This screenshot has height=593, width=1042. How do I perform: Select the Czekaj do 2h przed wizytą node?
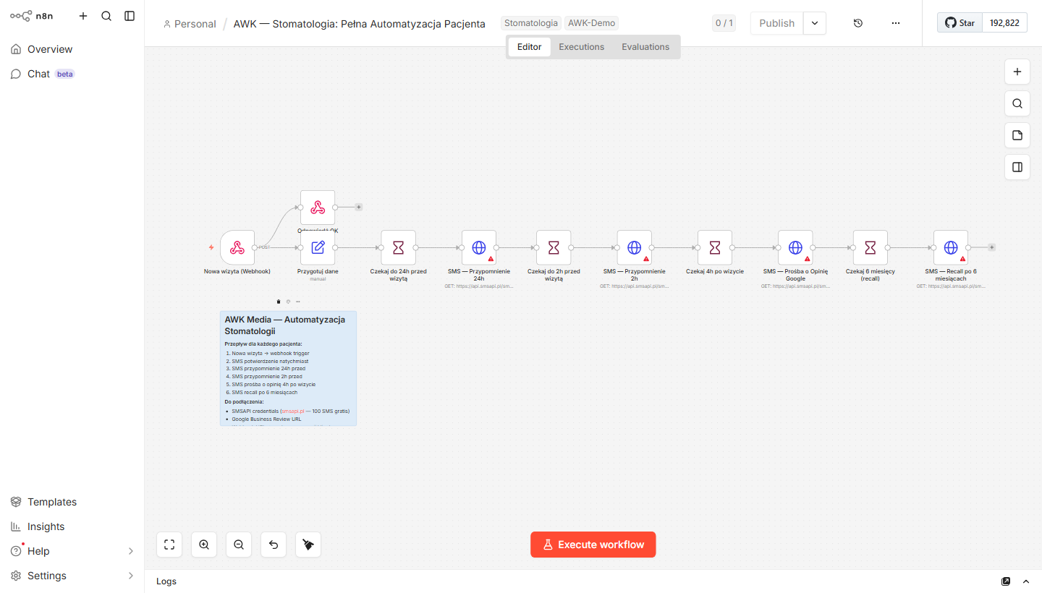pos(554,248)
